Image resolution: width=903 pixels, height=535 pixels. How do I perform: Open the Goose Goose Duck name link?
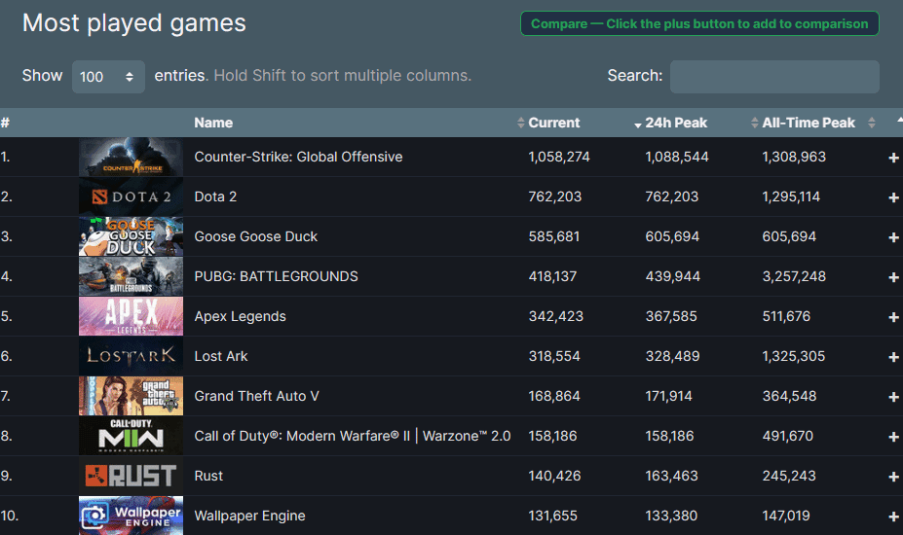click(x=255, y=236)
